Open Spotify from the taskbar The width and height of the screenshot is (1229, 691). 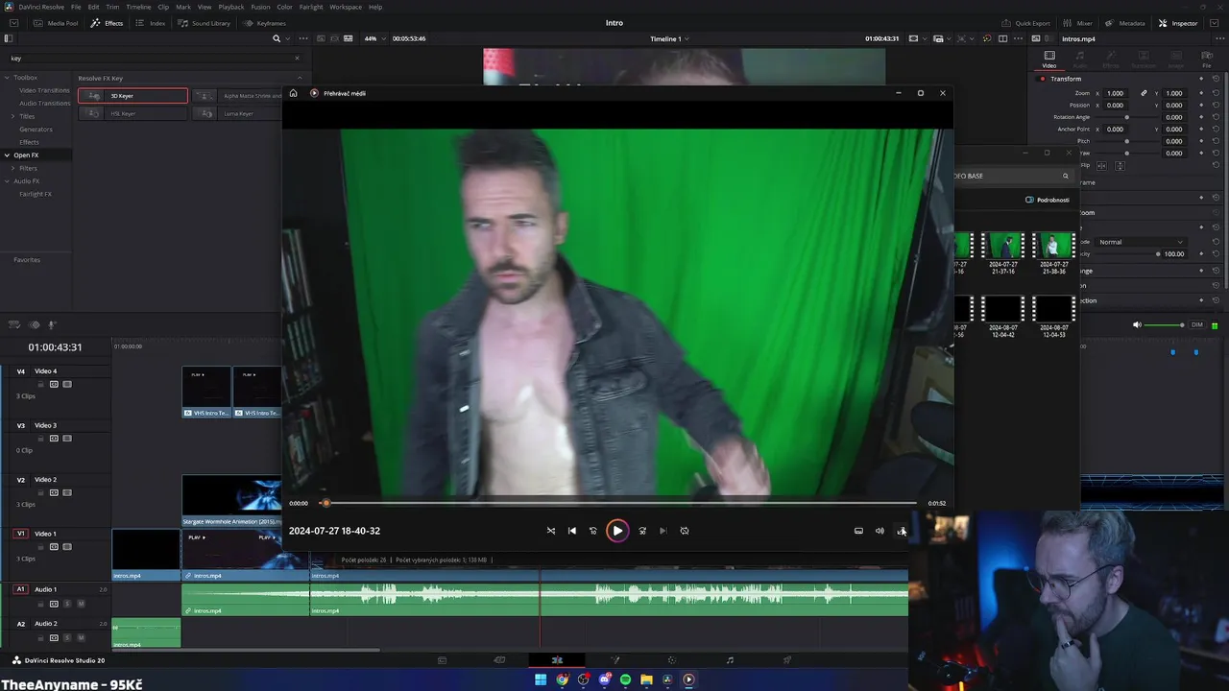625,679
